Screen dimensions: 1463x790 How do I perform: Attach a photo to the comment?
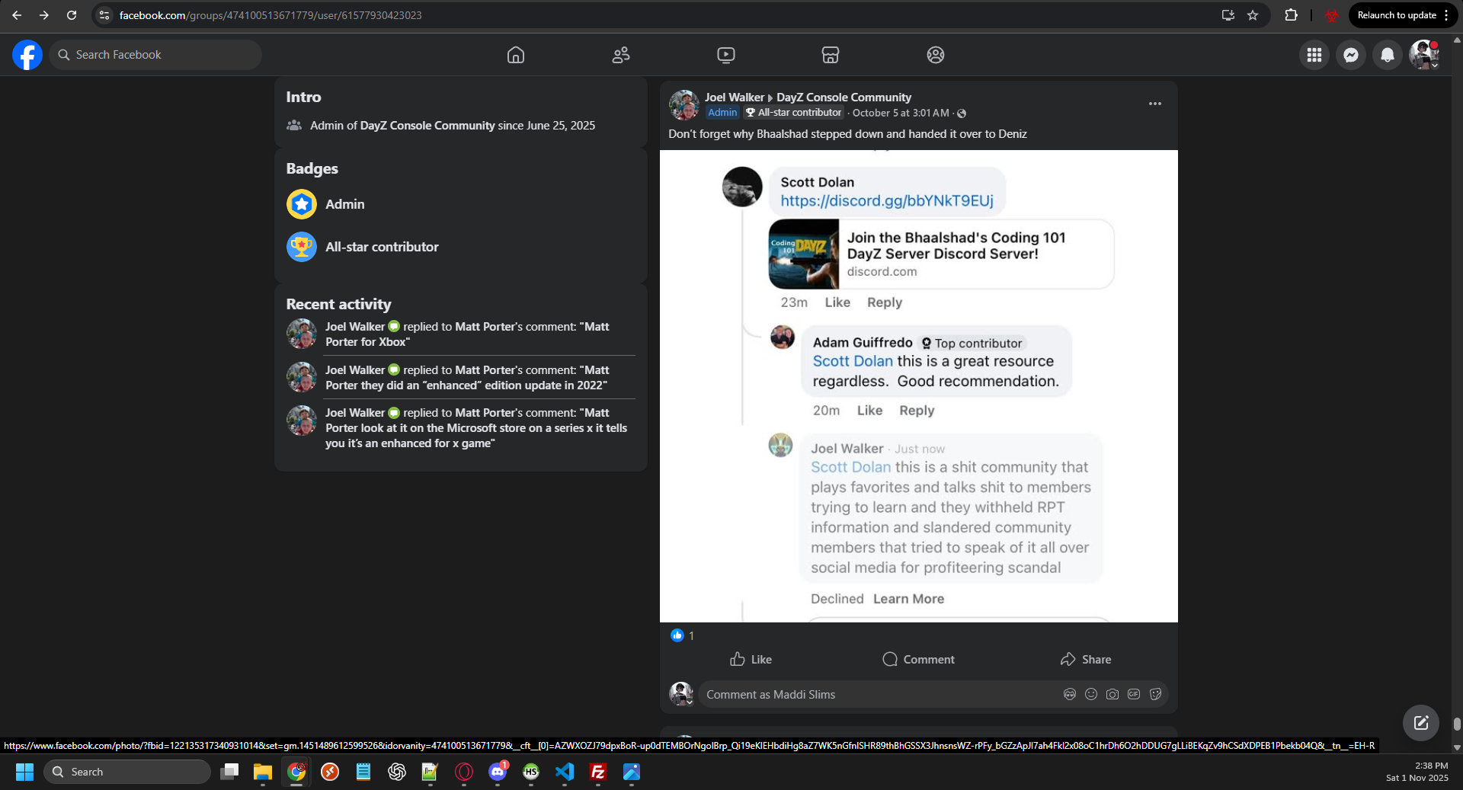[1112, 694]
